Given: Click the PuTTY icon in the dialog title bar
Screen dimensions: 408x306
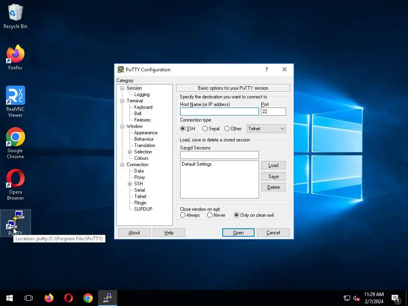Looking at the screenshot, I should [x=120, y=69].
